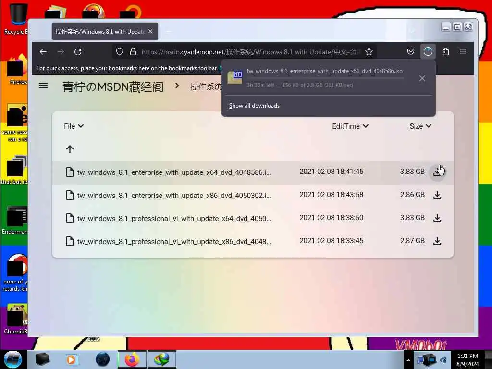This screenshot has width=492, height=369.
Task: Open site security padlock info
Action: (133, 51)
